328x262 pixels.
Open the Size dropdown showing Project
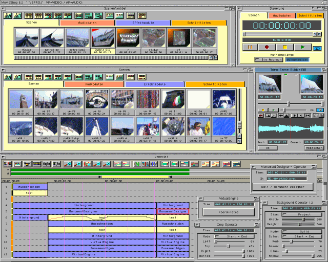point(300,215)
